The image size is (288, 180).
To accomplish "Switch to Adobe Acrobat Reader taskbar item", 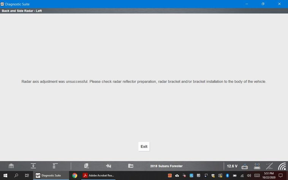I will coord(99,175).
